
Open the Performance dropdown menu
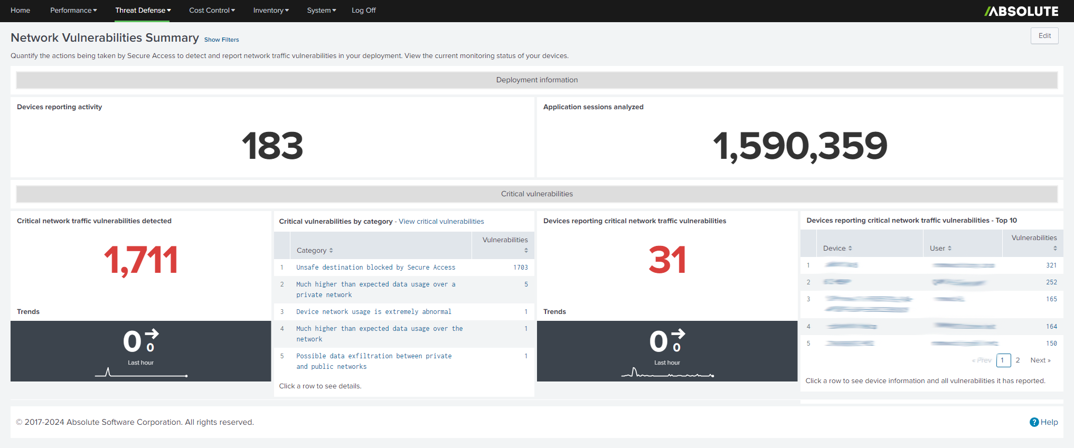73,11
